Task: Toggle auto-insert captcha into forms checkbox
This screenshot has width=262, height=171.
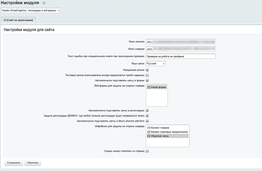Action: pos(147,81)
